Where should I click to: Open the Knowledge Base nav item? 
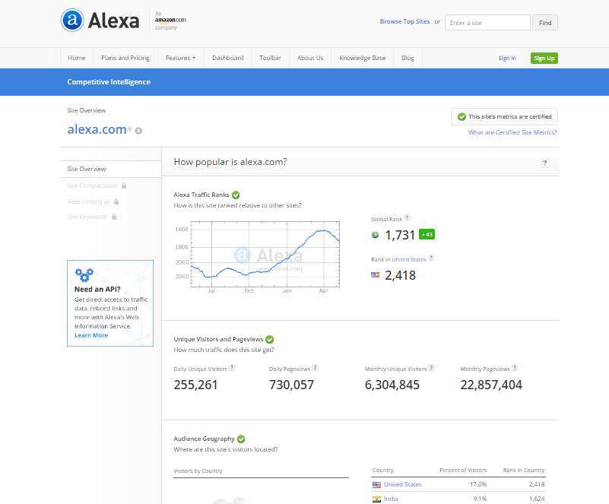coord(363,58)
